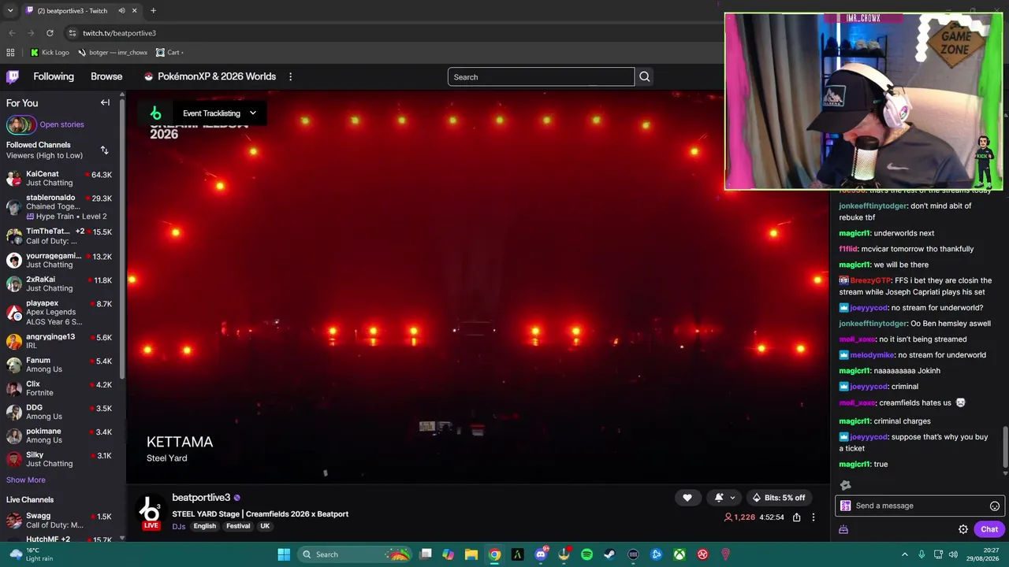Viewport: 1009px width, 567px height.
Task: Open Spotify from the taskbar
Action: point(586,554)
